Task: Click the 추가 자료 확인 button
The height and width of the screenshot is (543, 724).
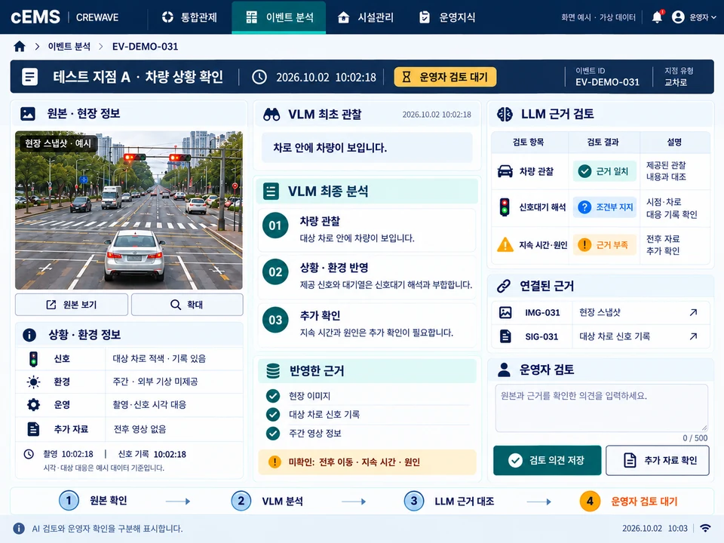Action: 658,460
